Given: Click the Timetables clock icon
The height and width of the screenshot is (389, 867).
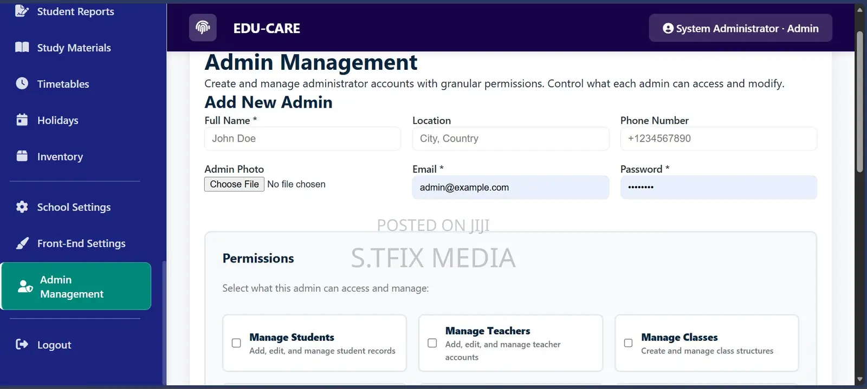Looking at the screenshot, I should tap(22, 83).
